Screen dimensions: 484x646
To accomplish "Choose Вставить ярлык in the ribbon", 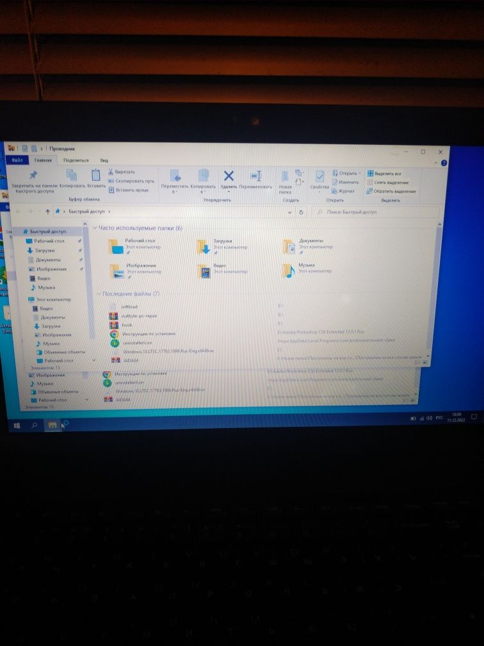I will [129, 190].
